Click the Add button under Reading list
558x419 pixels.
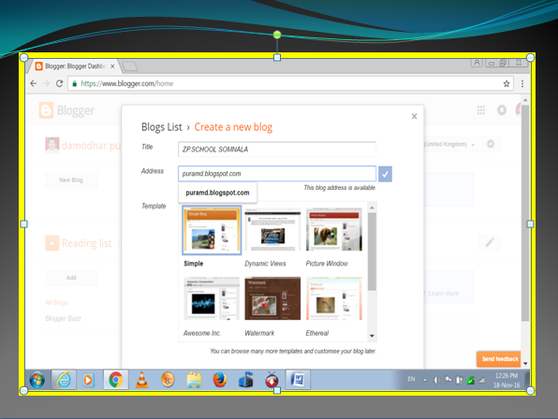coord(71,278)
